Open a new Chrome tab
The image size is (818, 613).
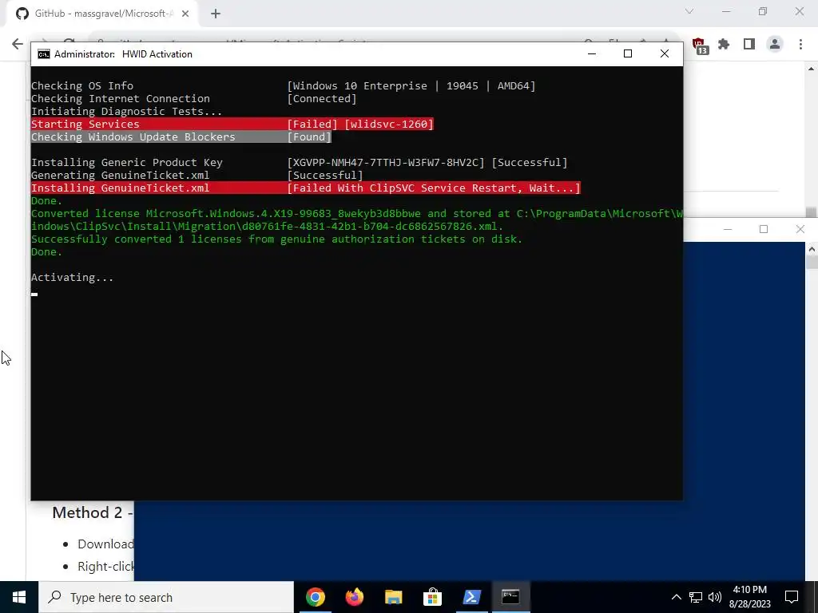[x=216, y=14]
